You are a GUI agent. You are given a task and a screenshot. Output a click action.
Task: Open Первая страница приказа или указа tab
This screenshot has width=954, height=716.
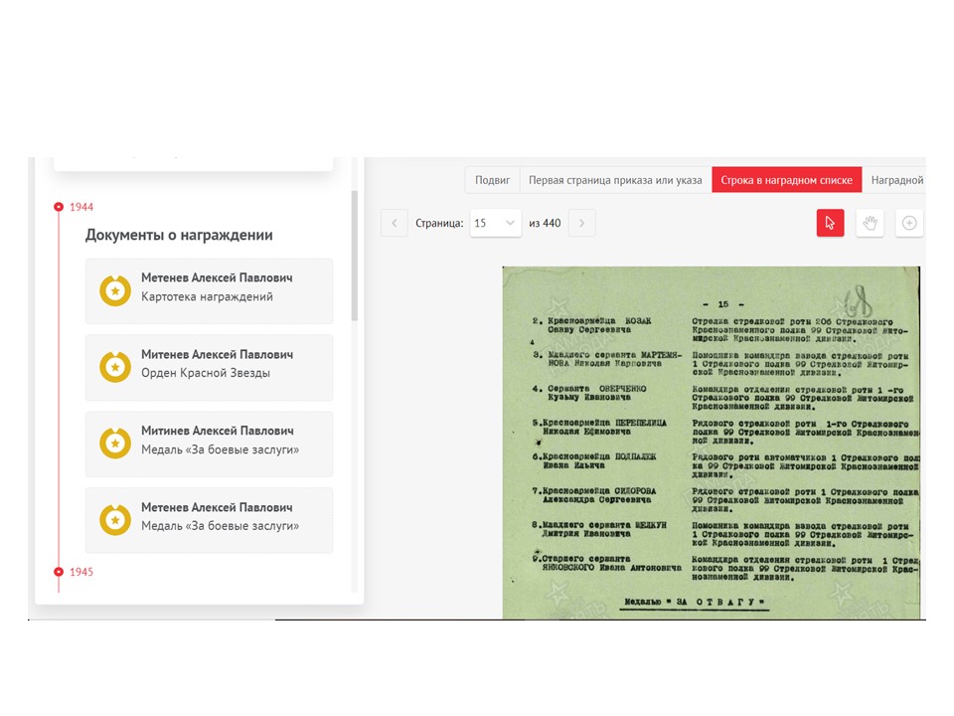coord(615,180)
